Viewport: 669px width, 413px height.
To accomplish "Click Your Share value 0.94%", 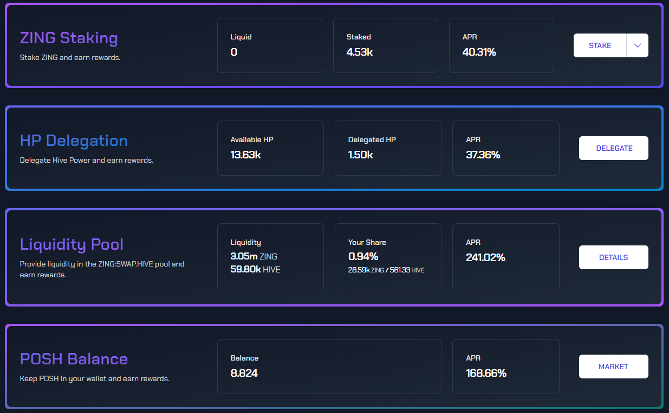I will pyautogui.click(x=363, y=256).
